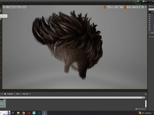
Task: Open the Perspective view mode menu
Action: click(x=11, y=7)
